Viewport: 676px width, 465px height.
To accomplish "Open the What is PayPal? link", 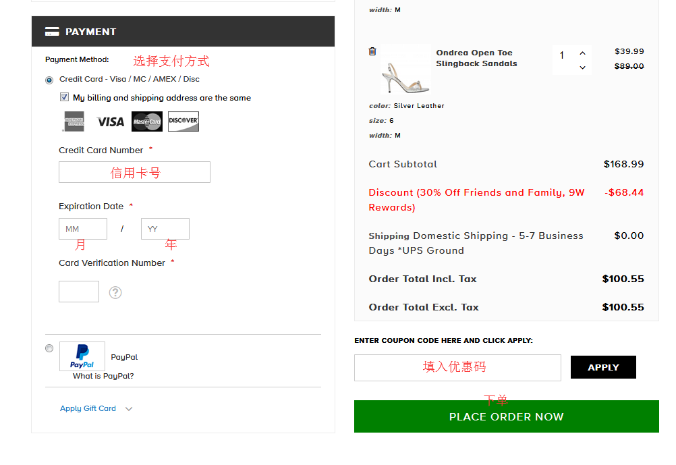I will tap(103, 376).
